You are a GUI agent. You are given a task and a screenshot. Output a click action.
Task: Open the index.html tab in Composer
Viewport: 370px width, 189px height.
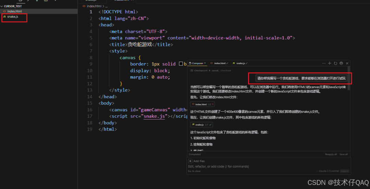coord(219,63)
